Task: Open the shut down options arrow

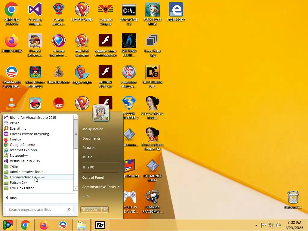Action: 105,209
